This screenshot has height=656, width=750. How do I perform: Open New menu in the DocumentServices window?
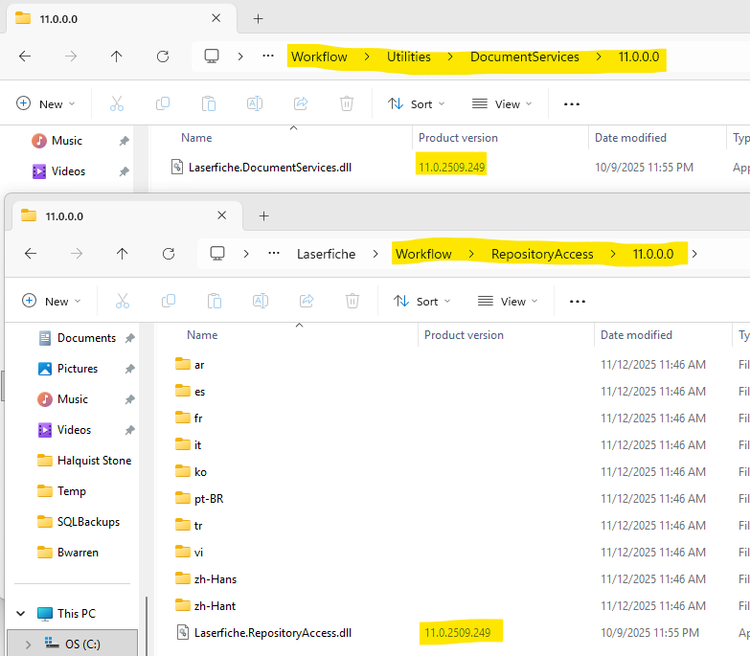46,103
